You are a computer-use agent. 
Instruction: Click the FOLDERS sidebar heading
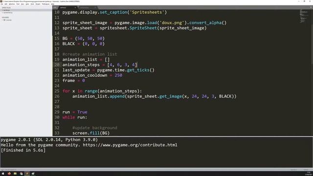(x=5, y=18)
